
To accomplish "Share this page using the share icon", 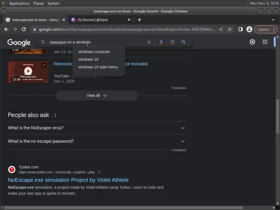I will [221, 29].
